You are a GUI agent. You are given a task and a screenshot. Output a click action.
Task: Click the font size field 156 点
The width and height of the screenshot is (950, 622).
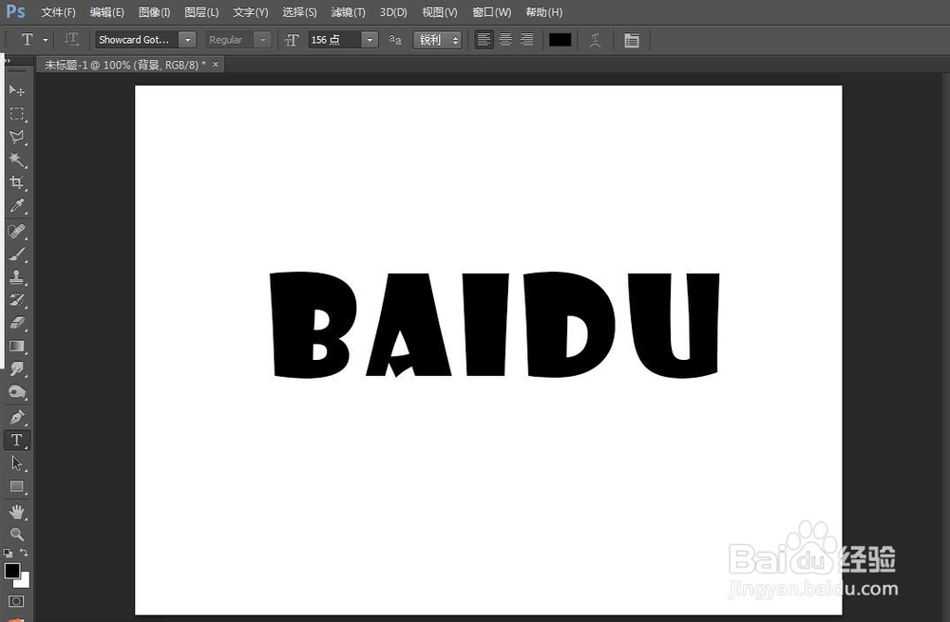click(334, 40)
